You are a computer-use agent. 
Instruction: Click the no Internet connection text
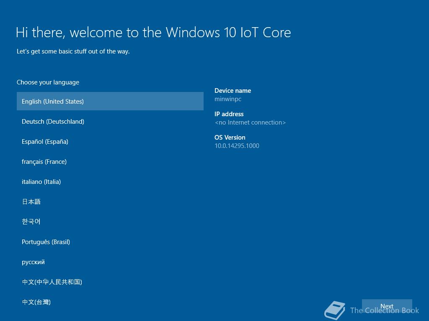251,122
